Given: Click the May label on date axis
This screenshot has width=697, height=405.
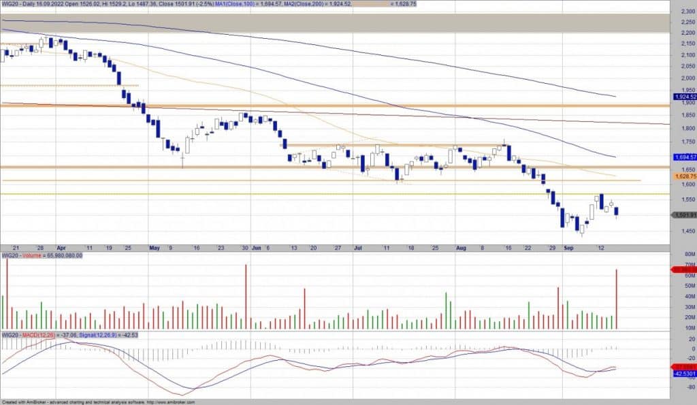Looking at the screenshot, I should click(153, 248).
